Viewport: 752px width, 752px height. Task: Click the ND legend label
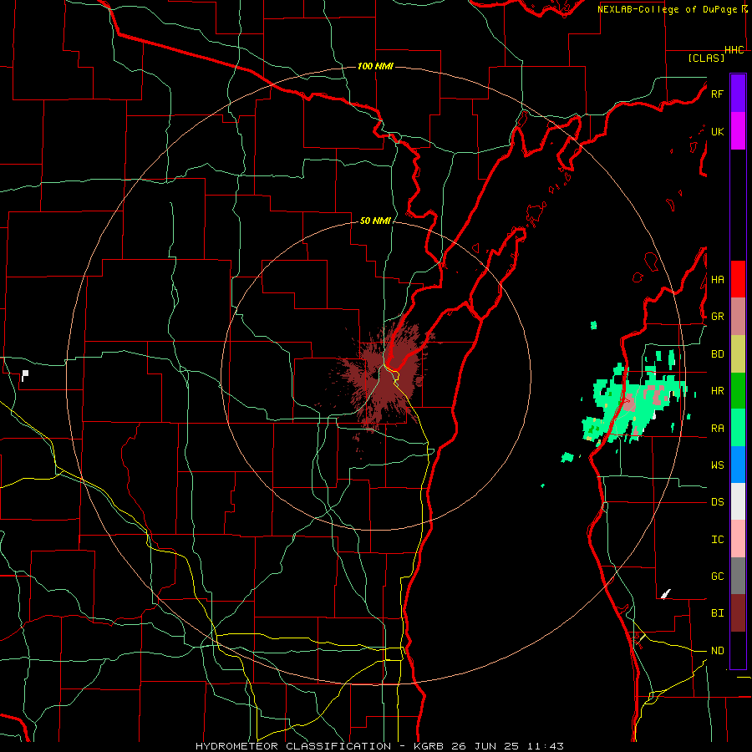pos(717,650)
